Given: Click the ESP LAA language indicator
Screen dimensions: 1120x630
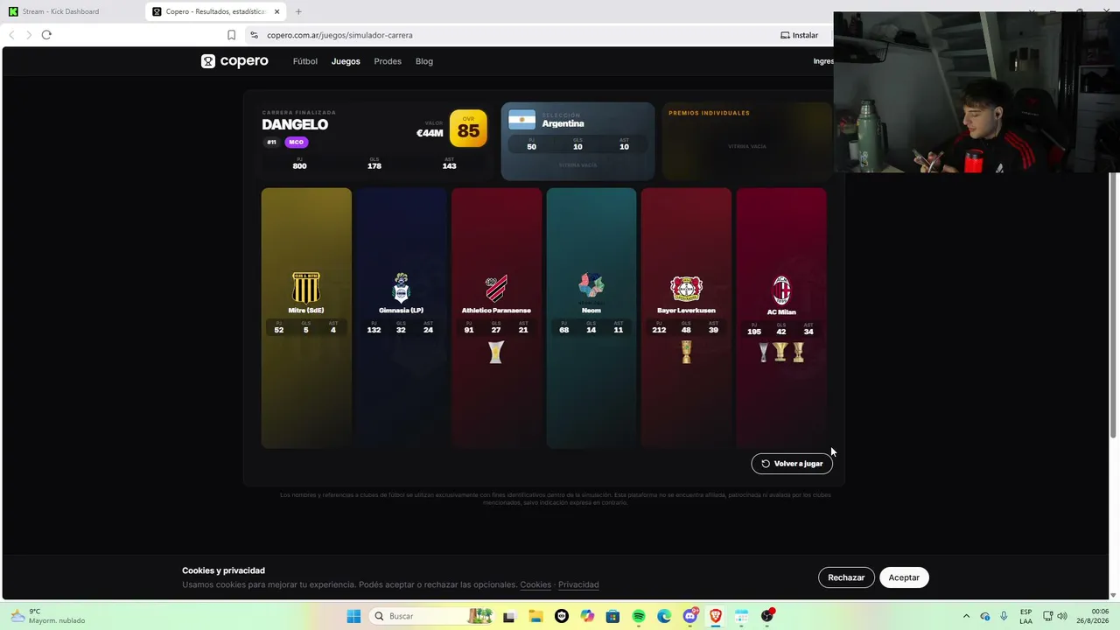Looking at the screenshot, I should [1025, 616].
